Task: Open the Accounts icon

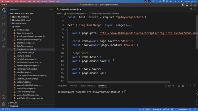Action: pos(3,97)
